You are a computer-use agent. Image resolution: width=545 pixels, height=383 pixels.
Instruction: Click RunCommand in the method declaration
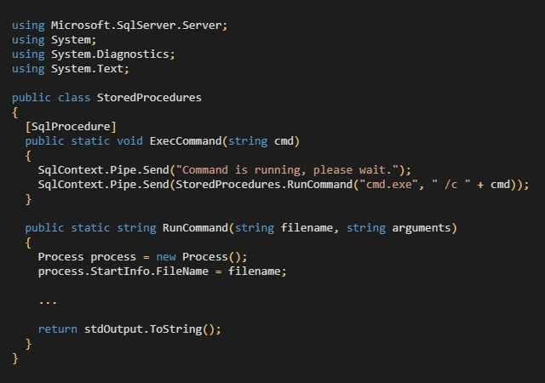195,227
